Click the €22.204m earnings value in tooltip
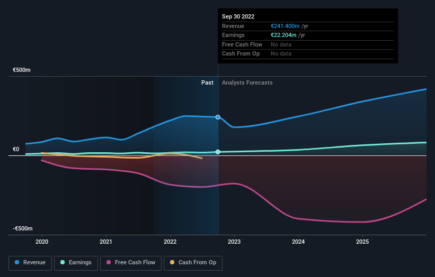Viewport: 435px width, 277px height. 283,35
